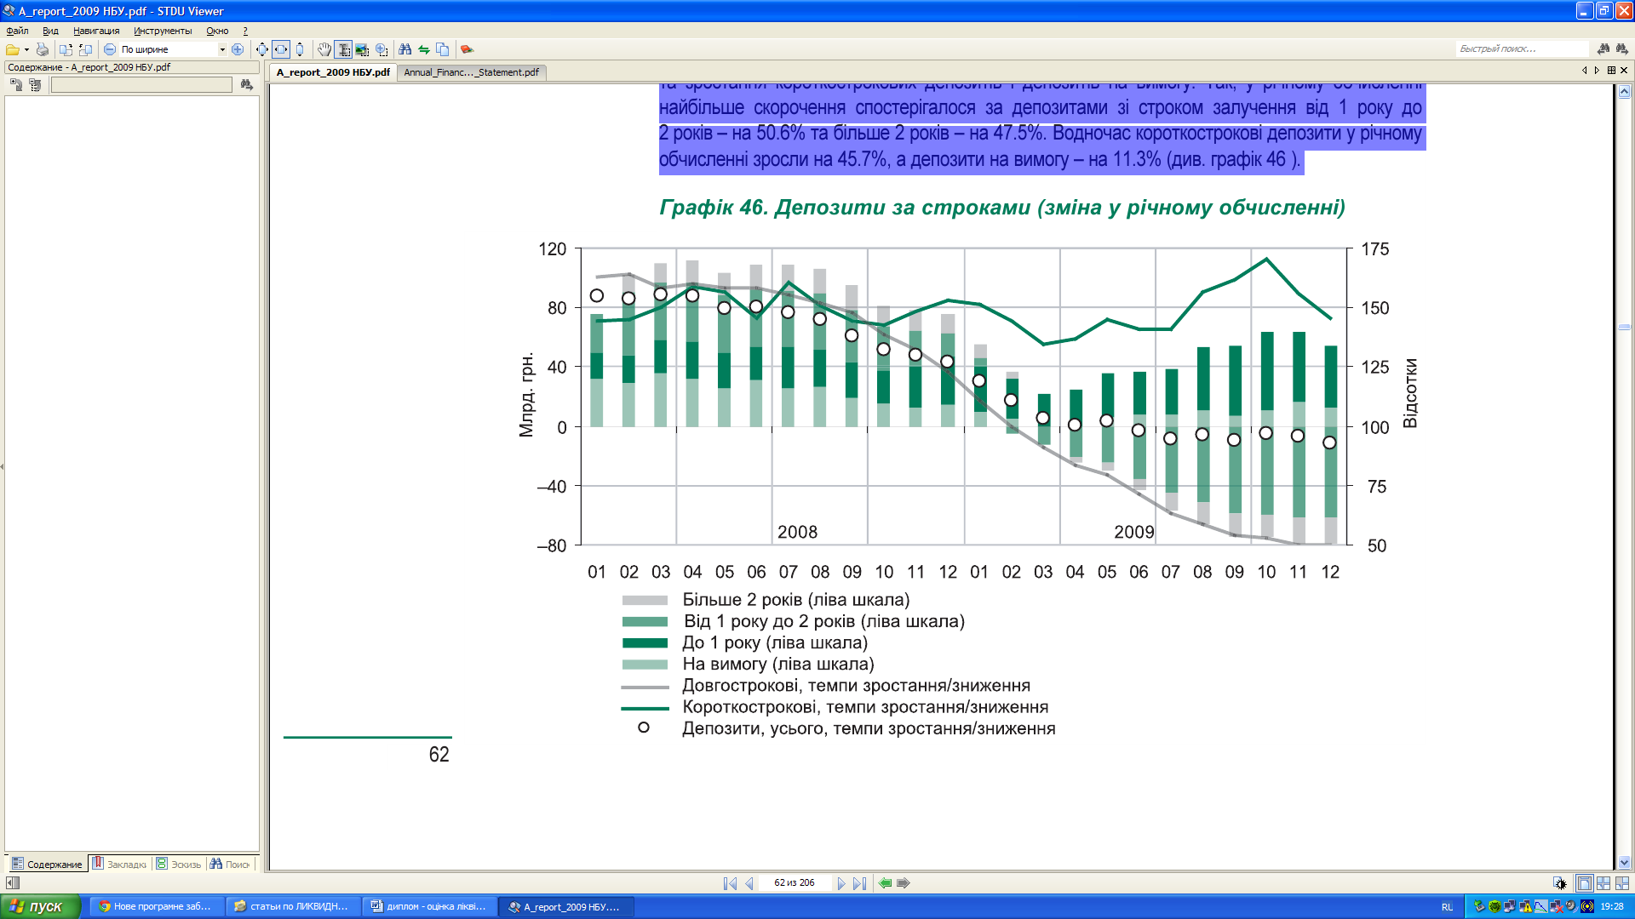Toggle single page layout icon
This screenshot has height=919, width=1635.
[x=1584, y=883]
